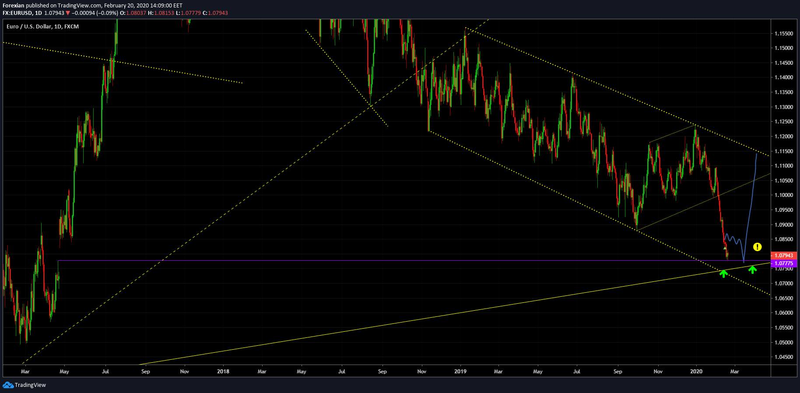Click the 1.13000 price axis label

[784, 107]
